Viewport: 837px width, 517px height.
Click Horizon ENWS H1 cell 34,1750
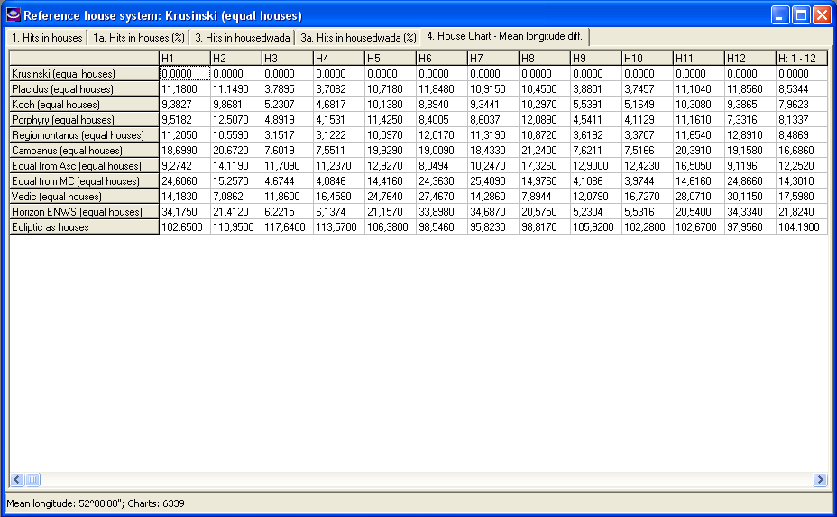(185, 212)
